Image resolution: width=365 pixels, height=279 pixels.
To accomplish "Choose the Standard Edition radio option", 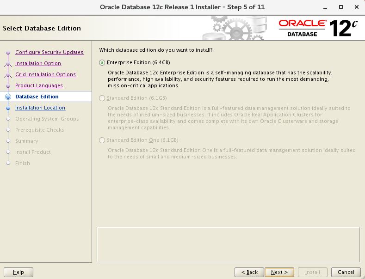I will (x=102, y=98).
